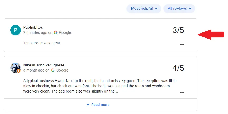The image size is (228, 114).
Task: Click the Publicbites reviewer name
Action: pyautogui.click(x=33, y=27)
